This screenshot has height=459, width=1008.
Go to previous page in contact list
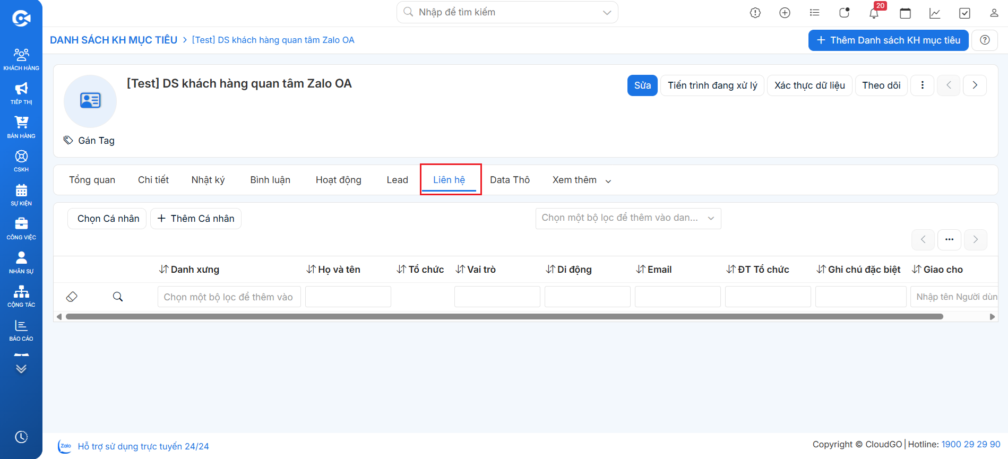click(923, 240)
